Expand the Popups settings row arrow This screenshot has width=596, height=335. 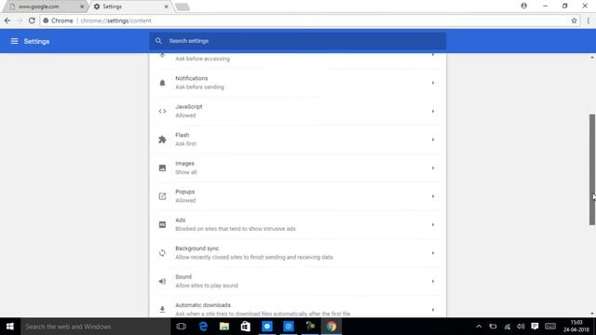[433, 196]
